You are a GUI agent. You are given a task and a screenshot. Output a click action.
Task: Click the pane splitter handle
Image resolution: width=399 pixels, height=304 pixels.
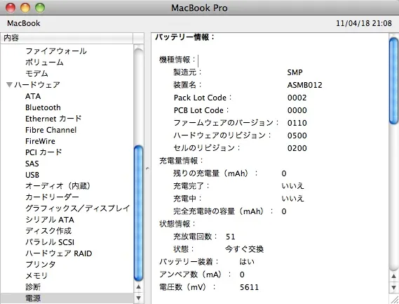pos(147,168)
